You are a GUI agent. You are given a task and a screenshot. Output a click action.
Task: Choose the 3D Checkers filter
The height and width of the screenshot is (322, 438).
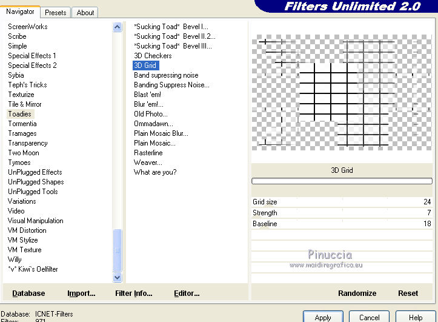tap(153, 56)
